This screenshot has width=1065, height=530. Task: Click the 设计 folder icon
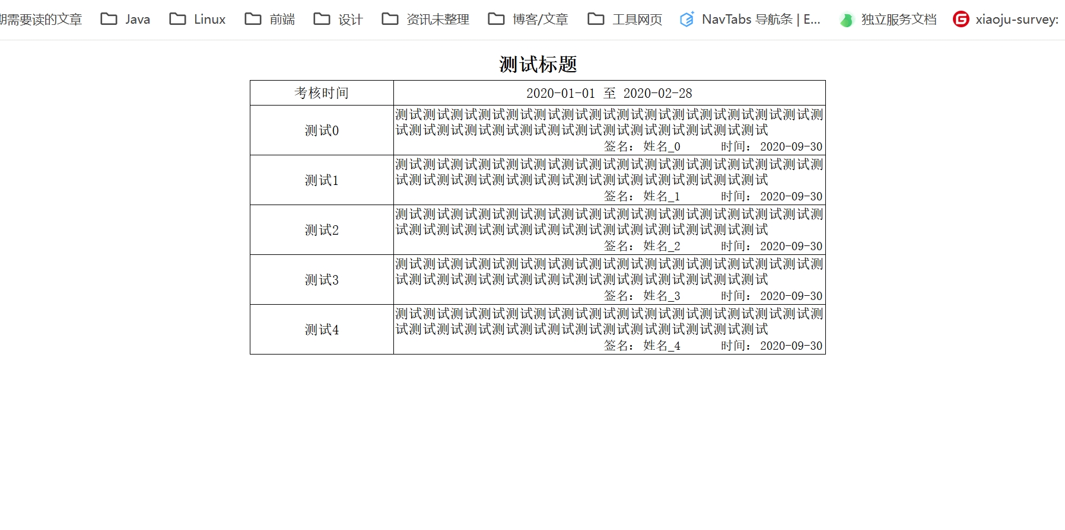322,19
